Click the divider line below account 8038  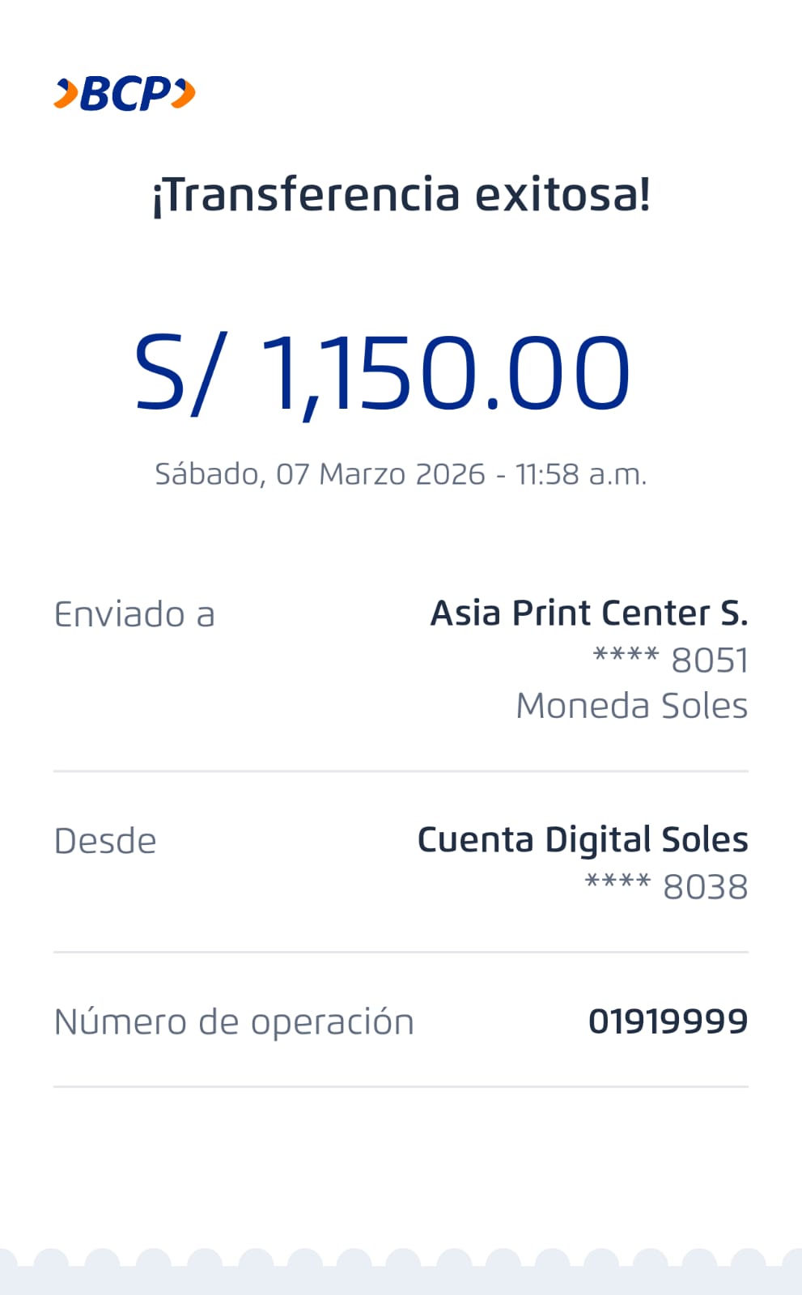401,953
